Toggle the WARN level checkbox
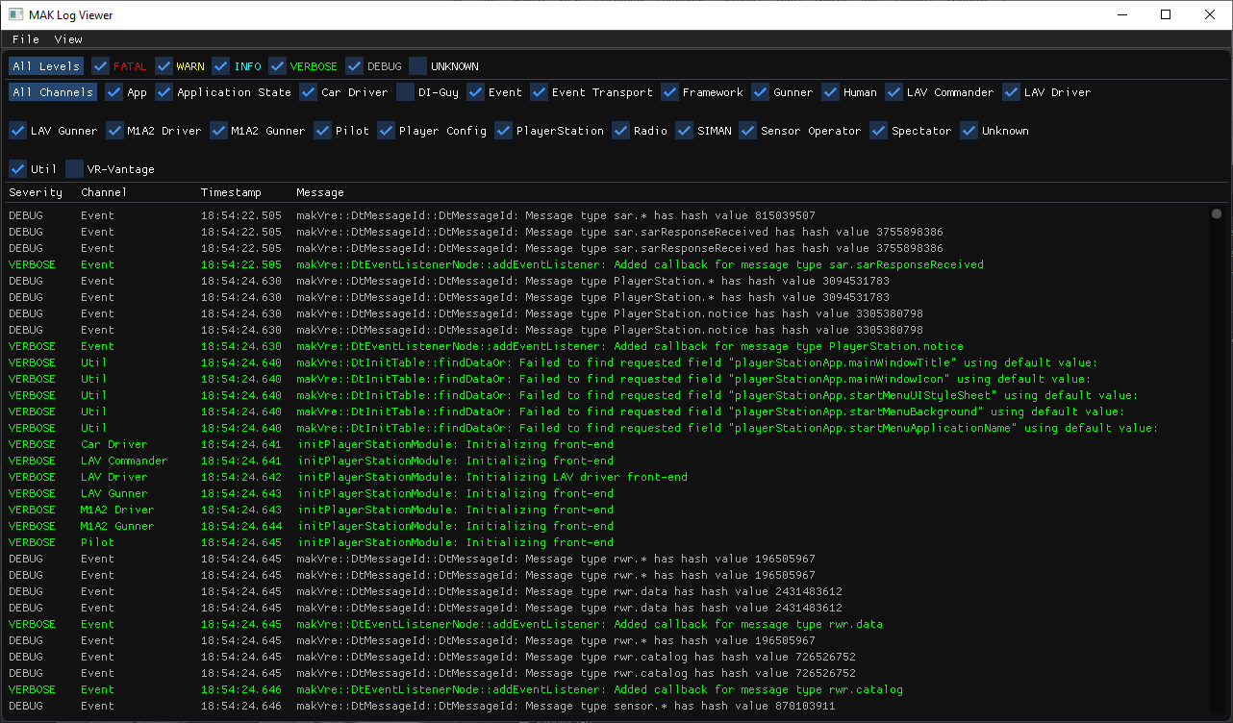Screen dimensions: 1233x723 164,66
